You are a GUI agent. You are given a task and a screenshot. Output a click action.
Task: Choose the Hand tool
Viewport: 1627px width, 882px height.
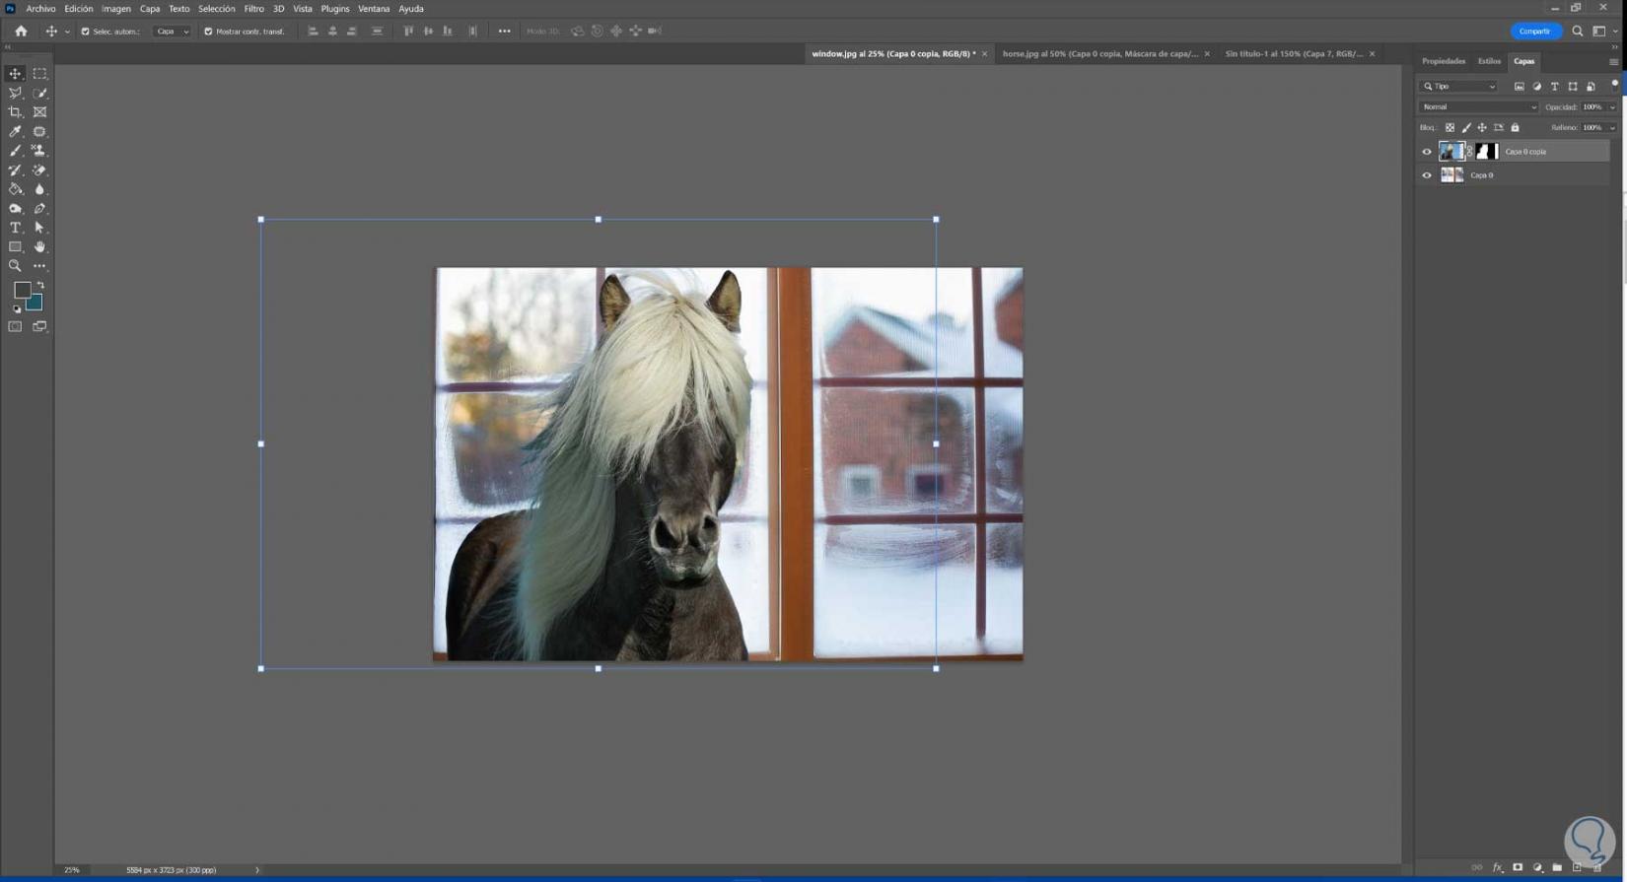tap(39, 247)
